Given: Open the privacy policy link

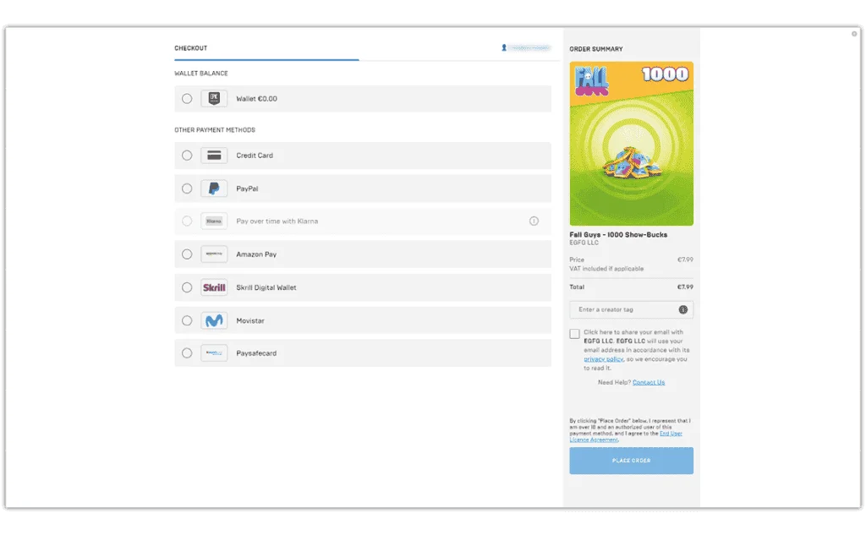Looking at the screenshot, I should [x=603, y=359].
